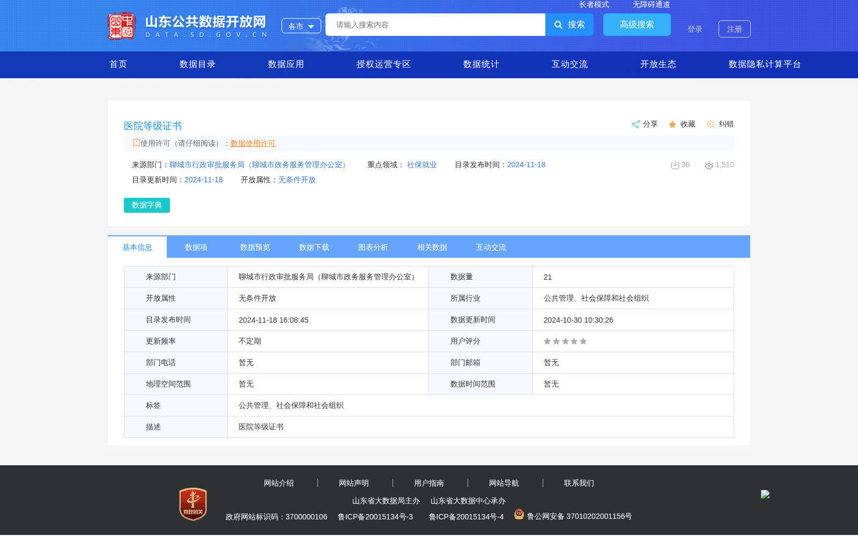Open the 授权运营专区 navigation item
The width and height of the screenshot is (858, 536).
point(383,64)
